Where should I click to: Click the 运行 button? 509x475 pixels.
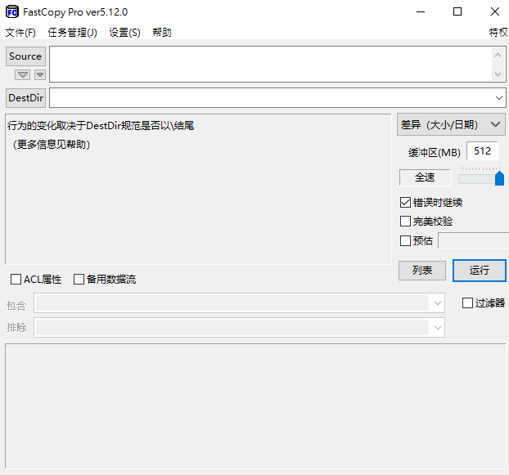[480, 271]
